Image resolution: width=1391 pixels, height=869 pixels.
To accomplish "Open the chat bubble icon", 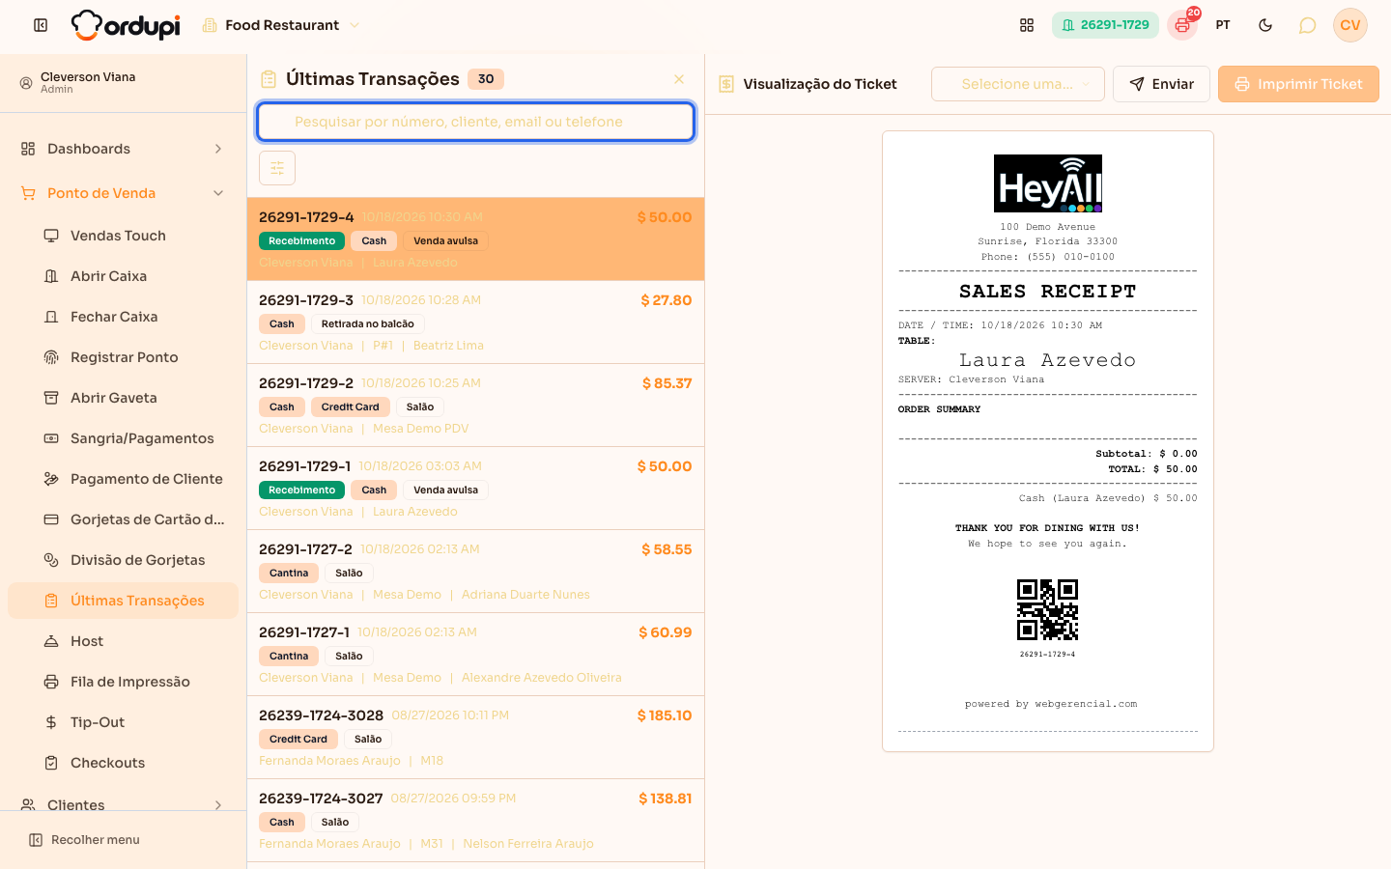I will [x=1307, y=25].
